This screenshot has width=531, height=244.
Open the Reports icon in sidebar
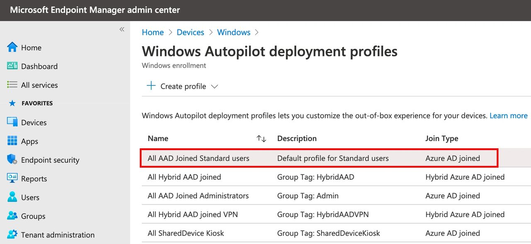pyautogui.click(x=12, y=178)
